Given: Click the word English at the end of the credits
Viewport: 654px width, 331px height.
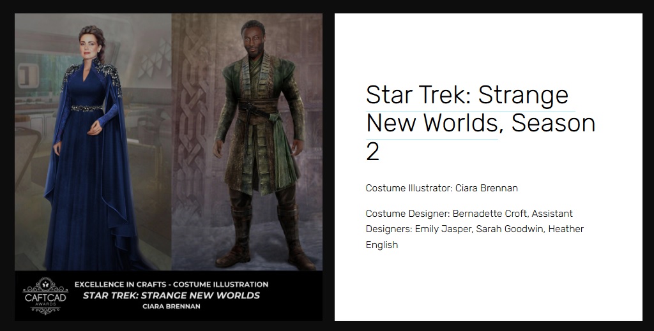Looking at the screenshot, I should pyautogui.click(x=382, y=245).
